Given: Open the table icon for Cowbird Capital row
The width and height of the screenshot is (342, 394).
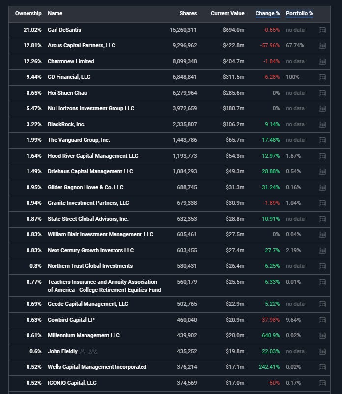Looking at the screenshot, I should pyautogui.click(x=322, y=320).
